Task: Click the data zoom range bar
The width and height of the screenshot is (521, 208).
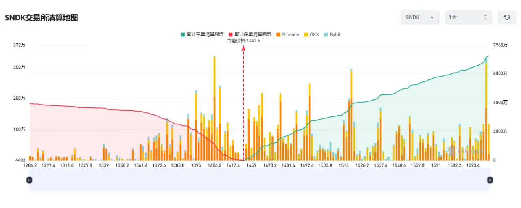Action: (x=260, y=180)
